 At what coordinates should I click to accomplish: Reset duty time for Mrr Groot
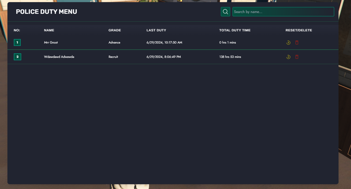click(x=288, y=42)
